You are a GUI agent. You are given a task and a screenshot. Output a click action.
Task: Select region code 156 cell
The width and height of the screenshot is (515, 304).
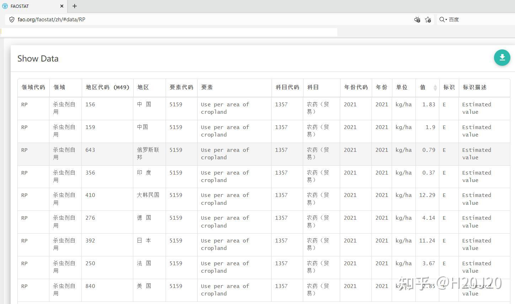click(107, 108)
